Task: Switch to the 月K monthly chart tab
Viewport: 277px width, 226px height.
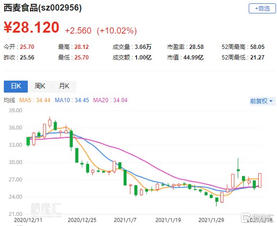Action: tap(64, 86)
